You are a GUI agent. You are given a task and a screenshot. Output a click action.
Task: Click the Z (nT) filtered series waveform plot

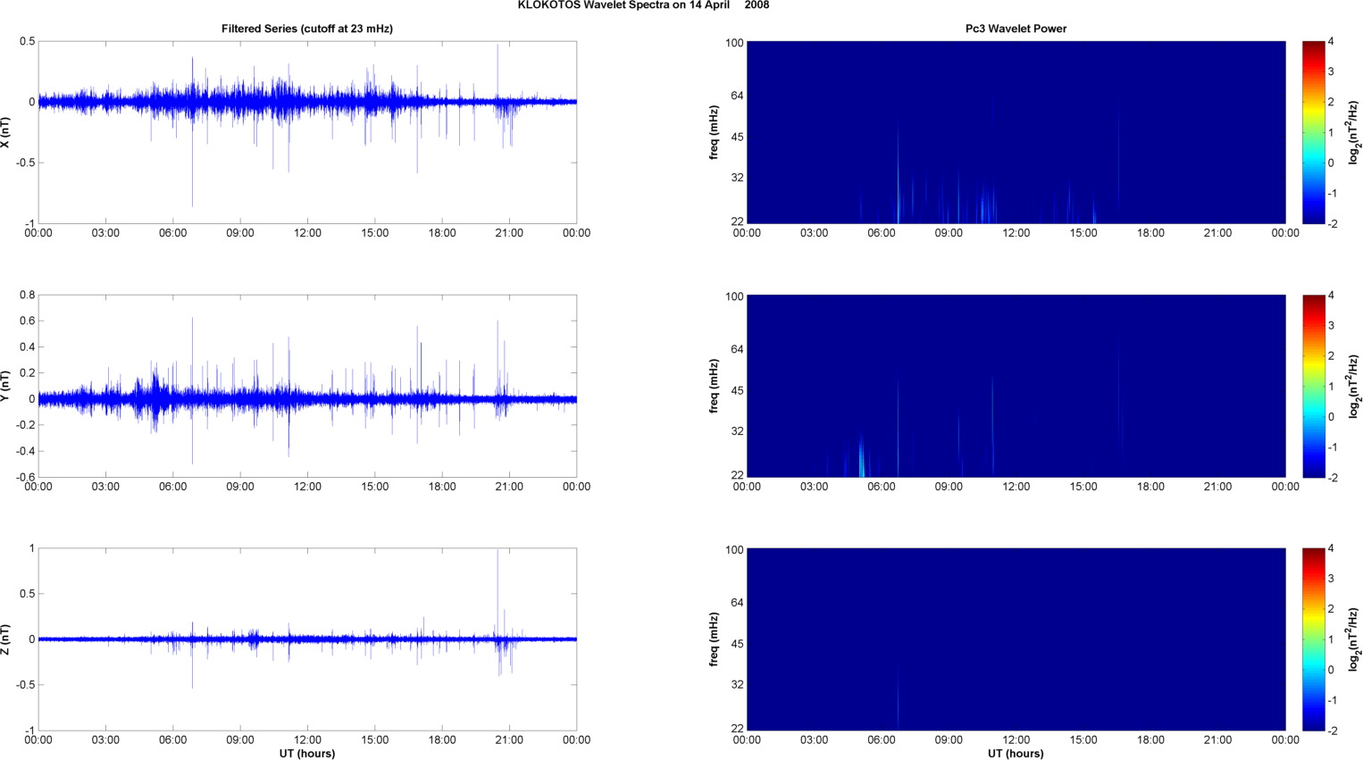307,639
